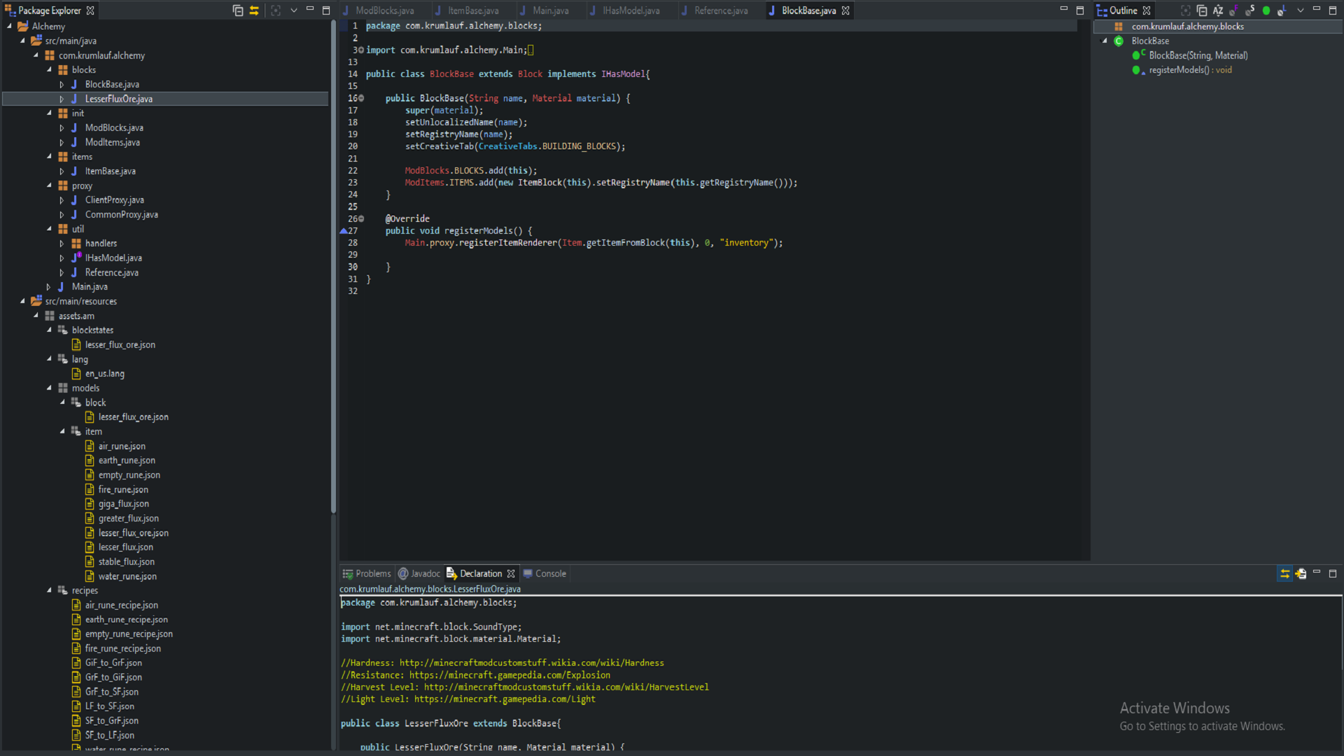The image size is (1344, 756).
Task: Expand Main.java node in Package Explorer
Action: (48, 286)
